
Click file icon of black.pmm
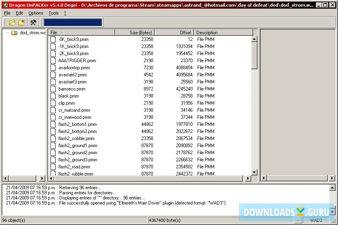53,96
